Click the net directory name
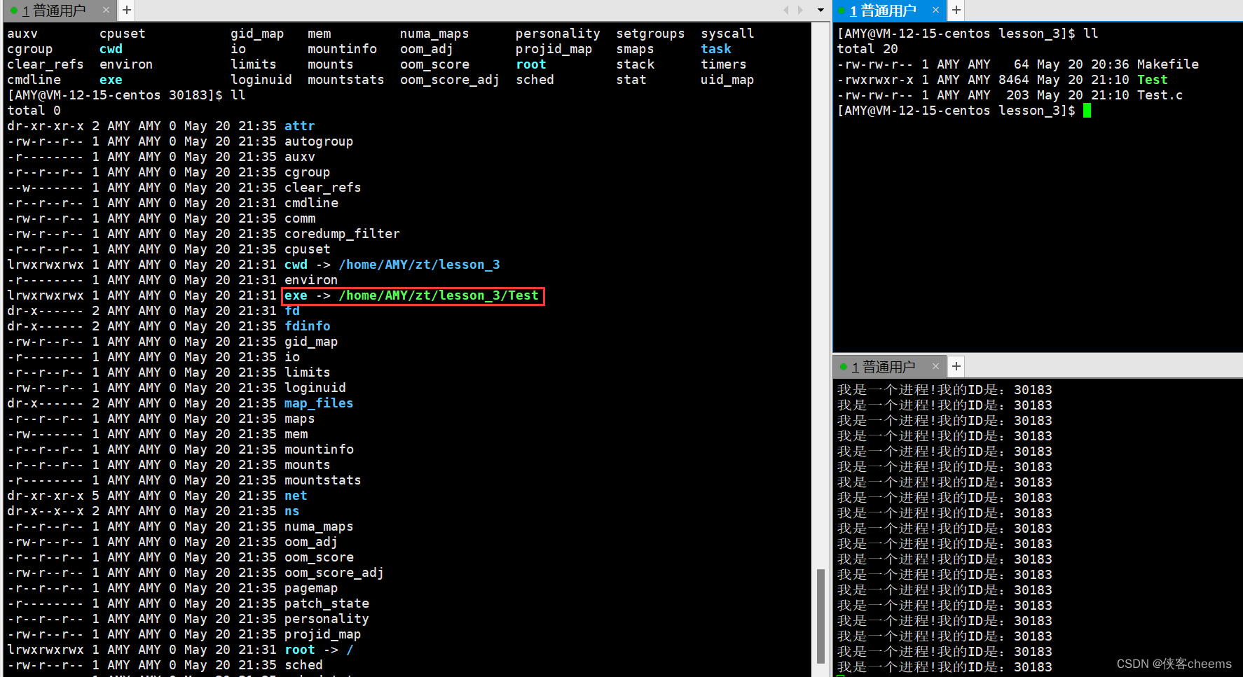The width and height of the screenshot is (1243, 677). (x=296, y=496)
